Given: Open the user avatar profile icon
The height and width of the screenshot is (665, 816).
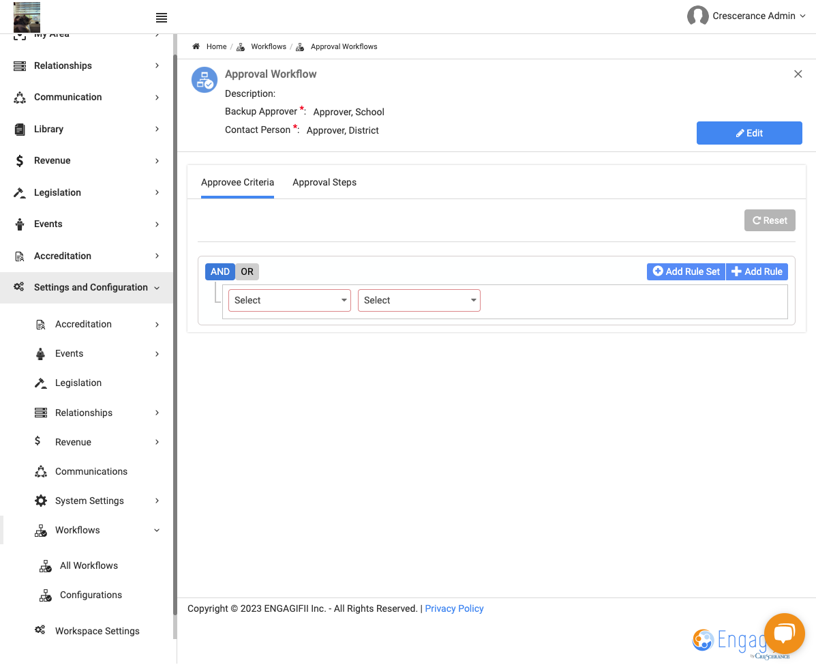Looking at the screenshot, I should 697,16.
